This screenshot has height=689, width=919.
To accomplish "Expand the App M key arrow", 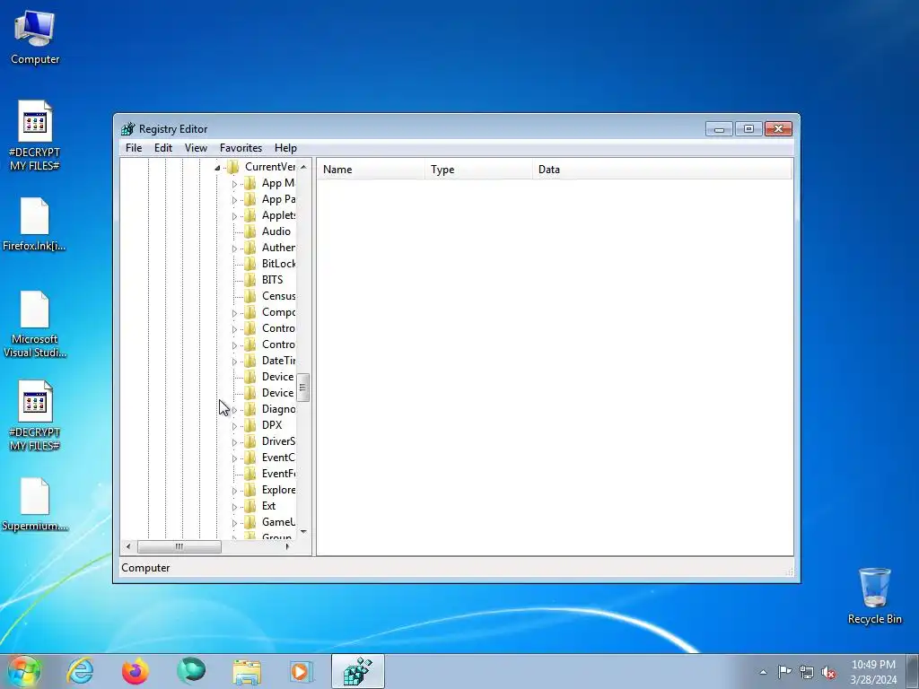I will [234, 184].
